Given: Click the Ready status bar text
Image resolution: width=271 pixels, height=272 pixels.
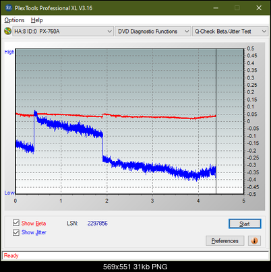Looking at the screenshot, I should point(11,256).
